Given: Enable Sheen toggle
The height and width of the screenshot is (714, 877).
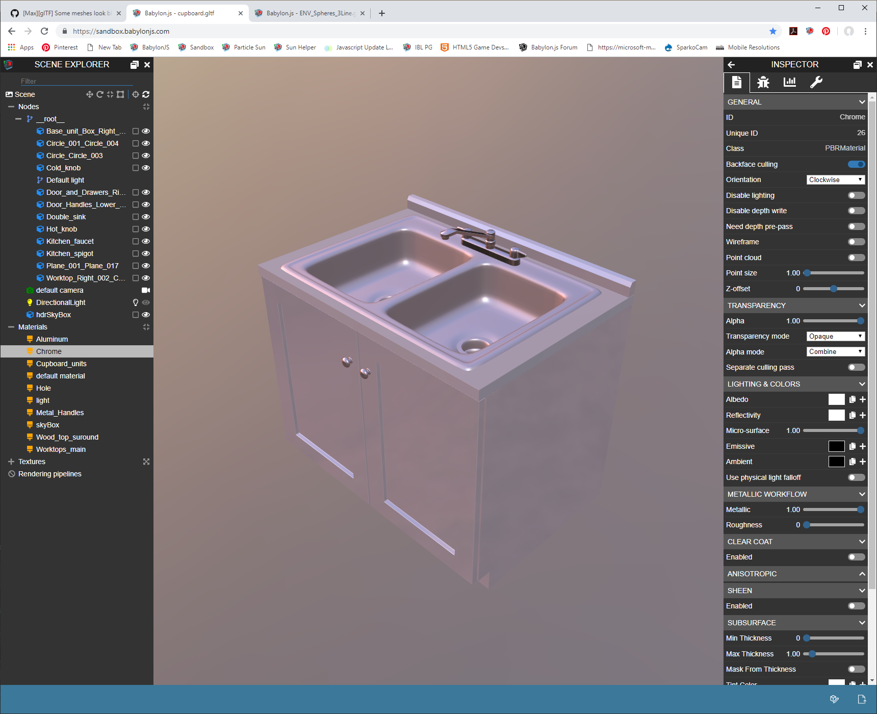Looking at the screenshot, I should tap(857, 606).
